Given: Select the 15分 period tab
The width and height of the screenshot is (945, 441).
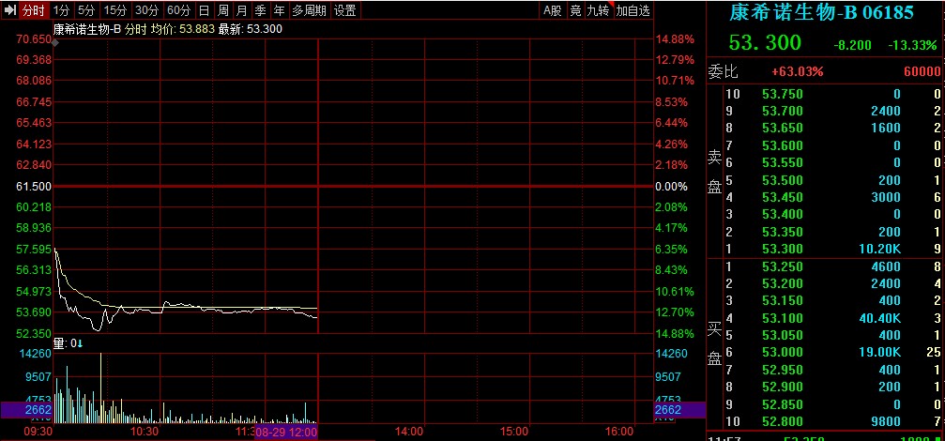Looking at the screenshot, I should [115, 10].
